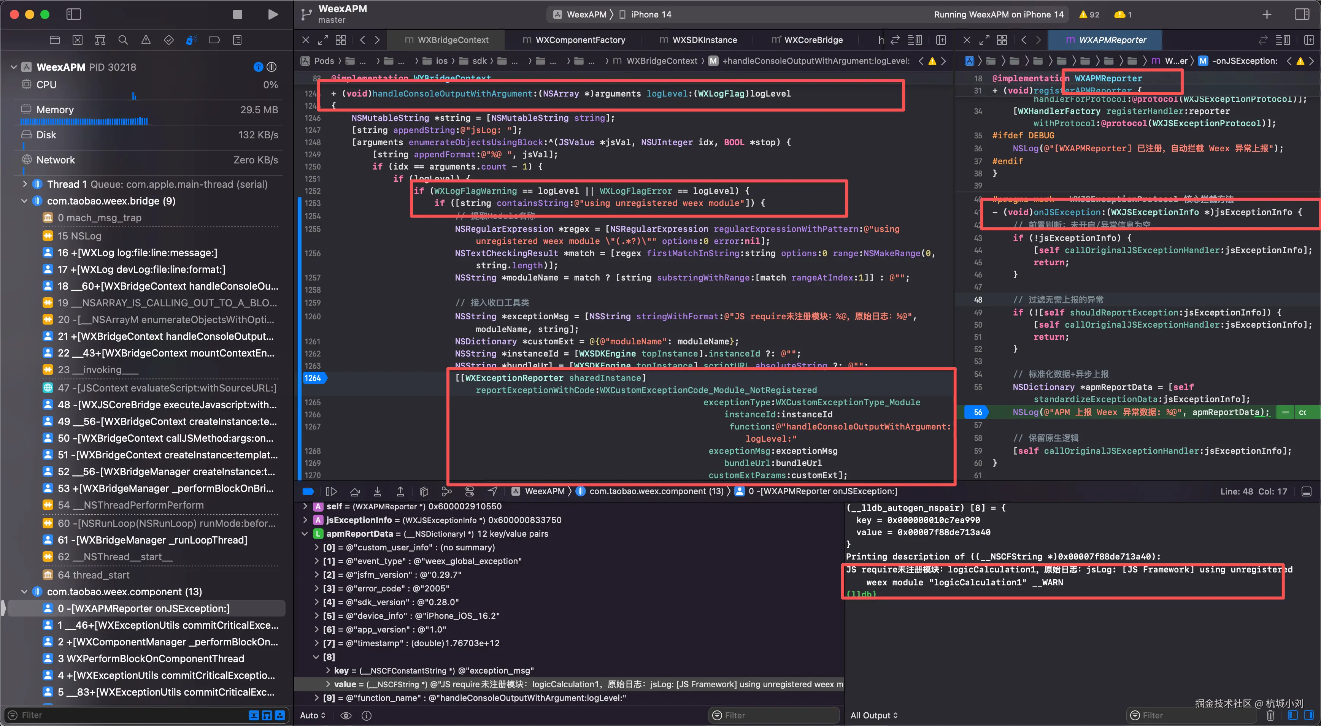Open the Debug View Hierarchy icon
The height and width of the screenshot is (726, 1321).
pyautogui.click(x=424, y=491)
